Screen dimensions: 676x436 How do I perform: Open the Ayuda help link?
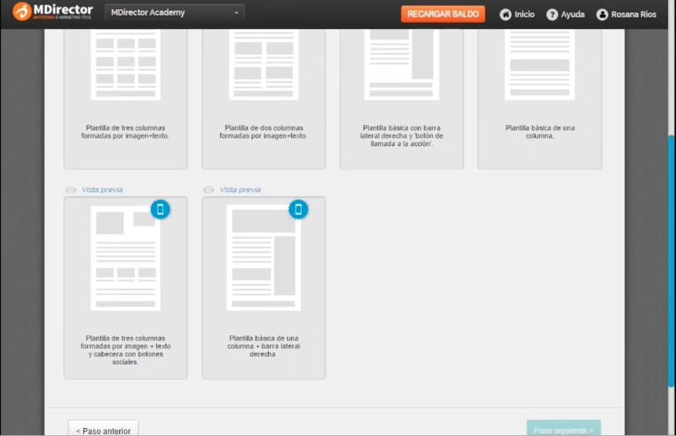[573, 15]
